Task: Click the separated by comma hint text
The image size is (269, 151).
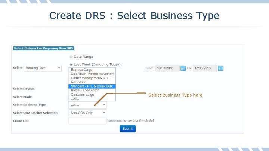Action: tap(130, 121)
